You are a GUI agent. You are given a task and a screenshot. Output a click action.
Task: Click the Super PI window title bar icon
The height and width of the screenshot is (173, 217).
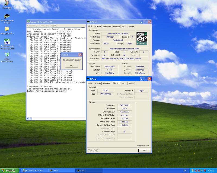[28, 22]
